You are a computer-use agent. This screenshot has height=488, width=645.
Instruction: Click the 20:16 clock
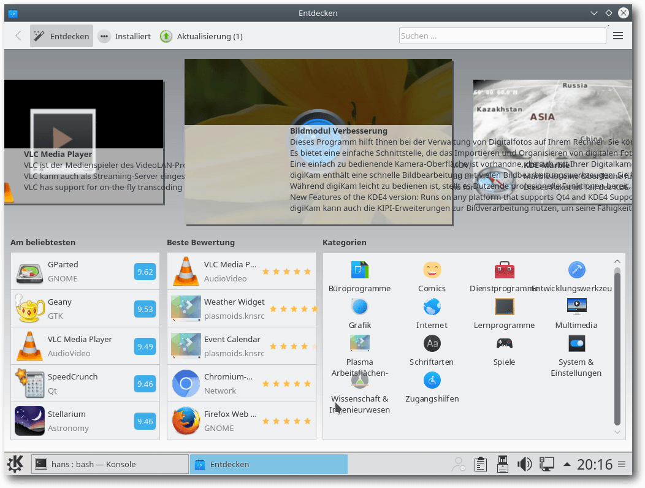[x=594, y=465]
